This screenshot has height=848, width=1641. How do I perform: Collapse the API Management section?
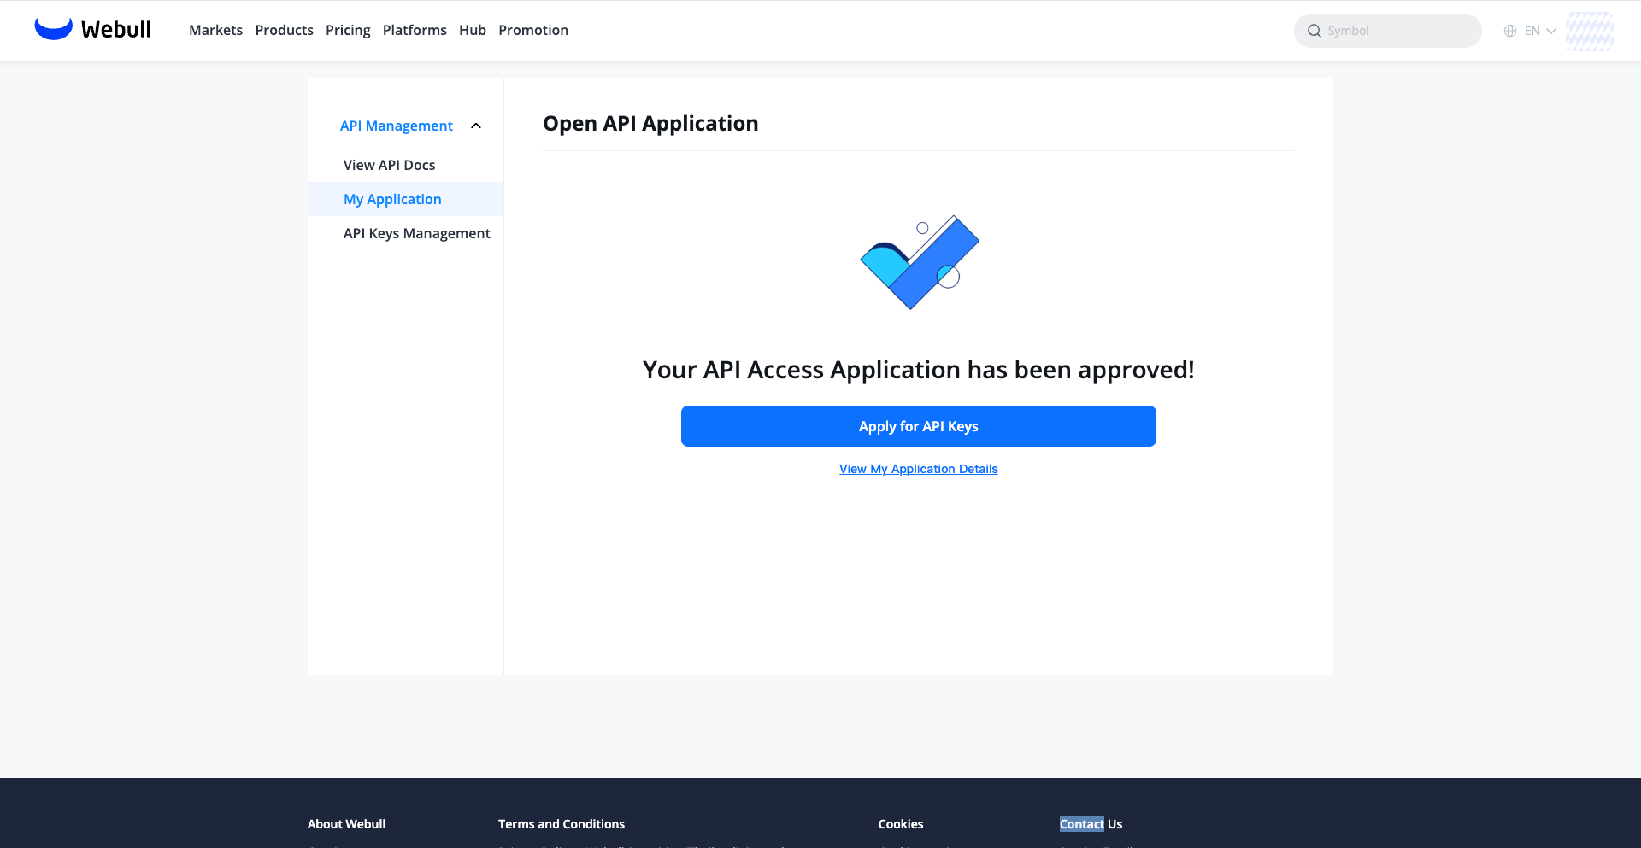476,126
